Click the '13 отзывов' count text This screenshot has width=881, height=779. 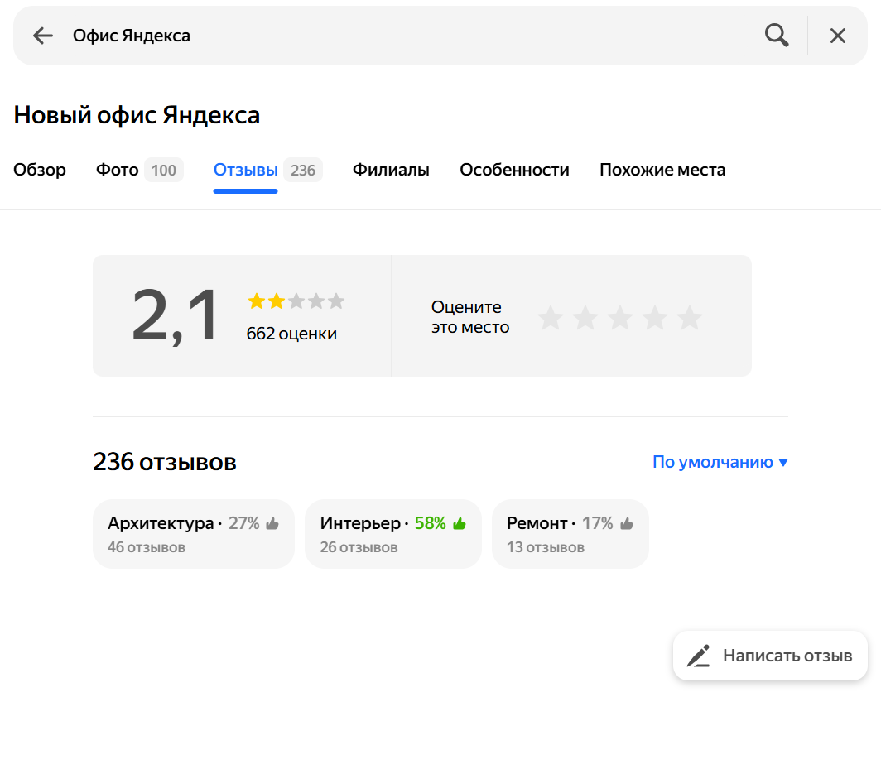pyautogui.click(x=546, y=547)
